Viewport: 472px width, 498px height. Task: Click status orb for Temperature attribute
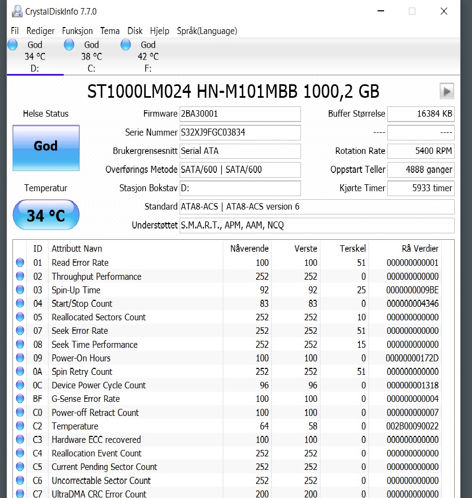(x=20, y=426)
